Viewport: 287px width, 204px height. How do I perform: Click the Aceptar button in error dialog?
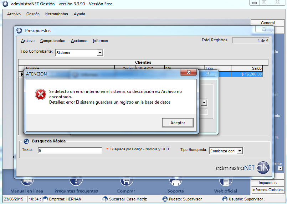coord(178,123)
